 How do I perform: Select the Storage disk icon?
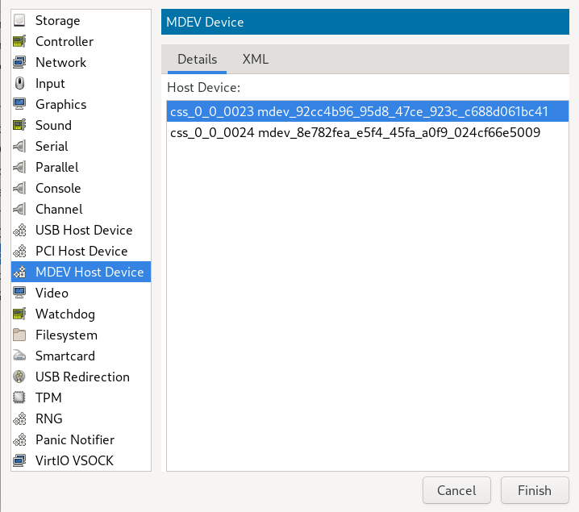point(19,21)
